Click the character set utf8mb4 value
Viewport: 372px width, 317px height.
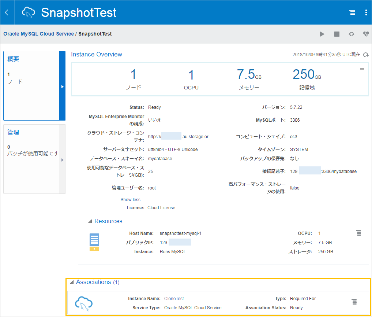[173, 150]
